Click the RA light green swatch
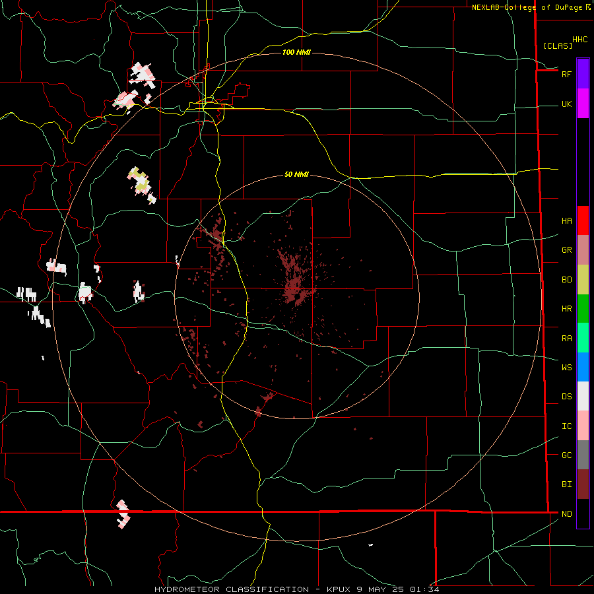This screenshot has width=594, height=594. pos(583,338)
